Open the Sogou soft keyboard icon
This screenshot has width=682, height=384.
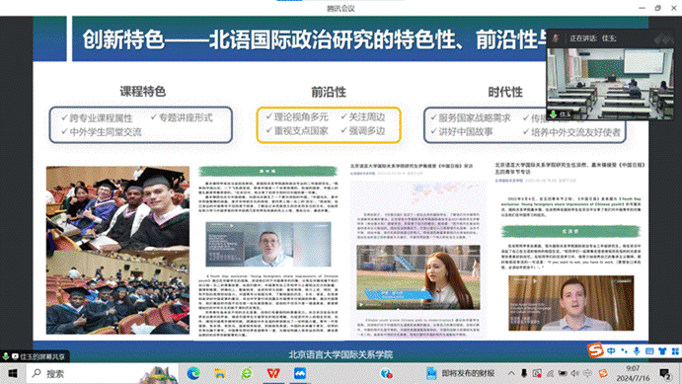coord(649,350)
